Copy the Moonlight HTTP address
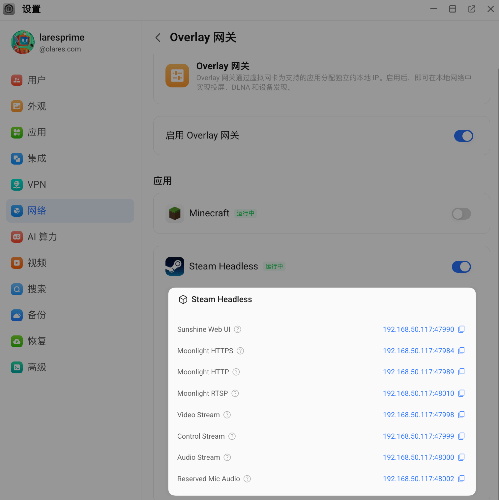 click(x=461, y=372)
